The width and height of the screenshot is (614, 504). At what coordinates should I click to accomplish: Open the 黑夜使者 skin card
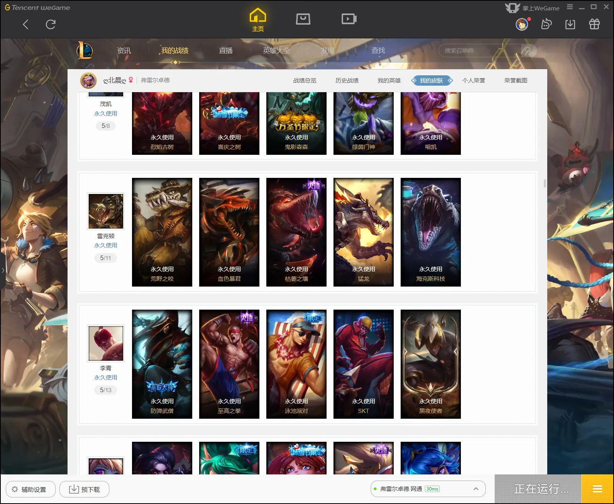click(x=431, y=364)
